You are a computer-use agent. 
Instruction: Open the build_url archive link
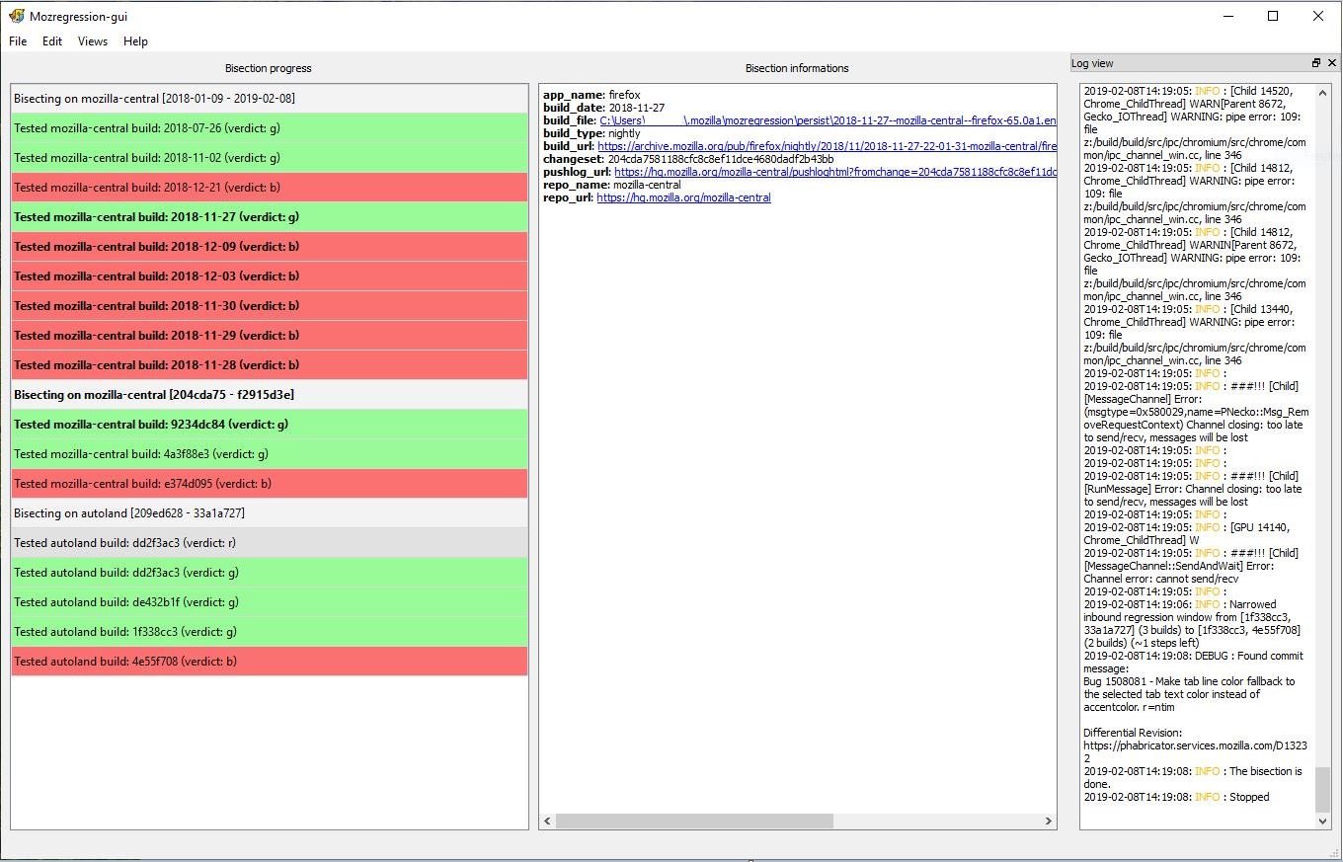point(826,146)
